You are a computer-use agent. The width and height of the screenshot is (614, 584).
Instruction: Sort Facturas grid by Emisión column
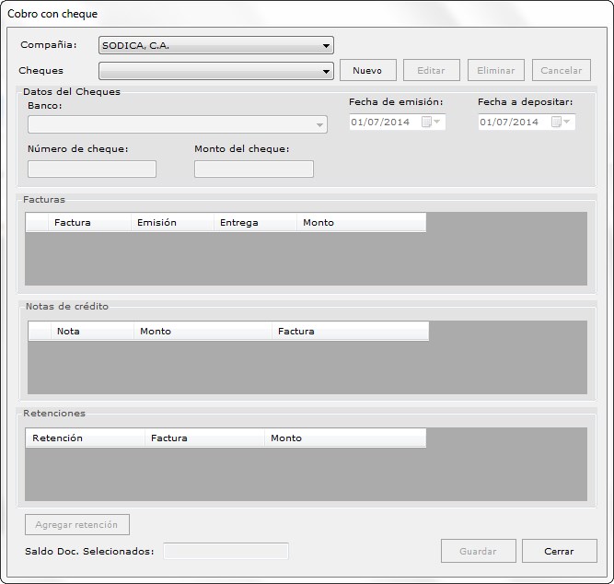pos(173,223)
